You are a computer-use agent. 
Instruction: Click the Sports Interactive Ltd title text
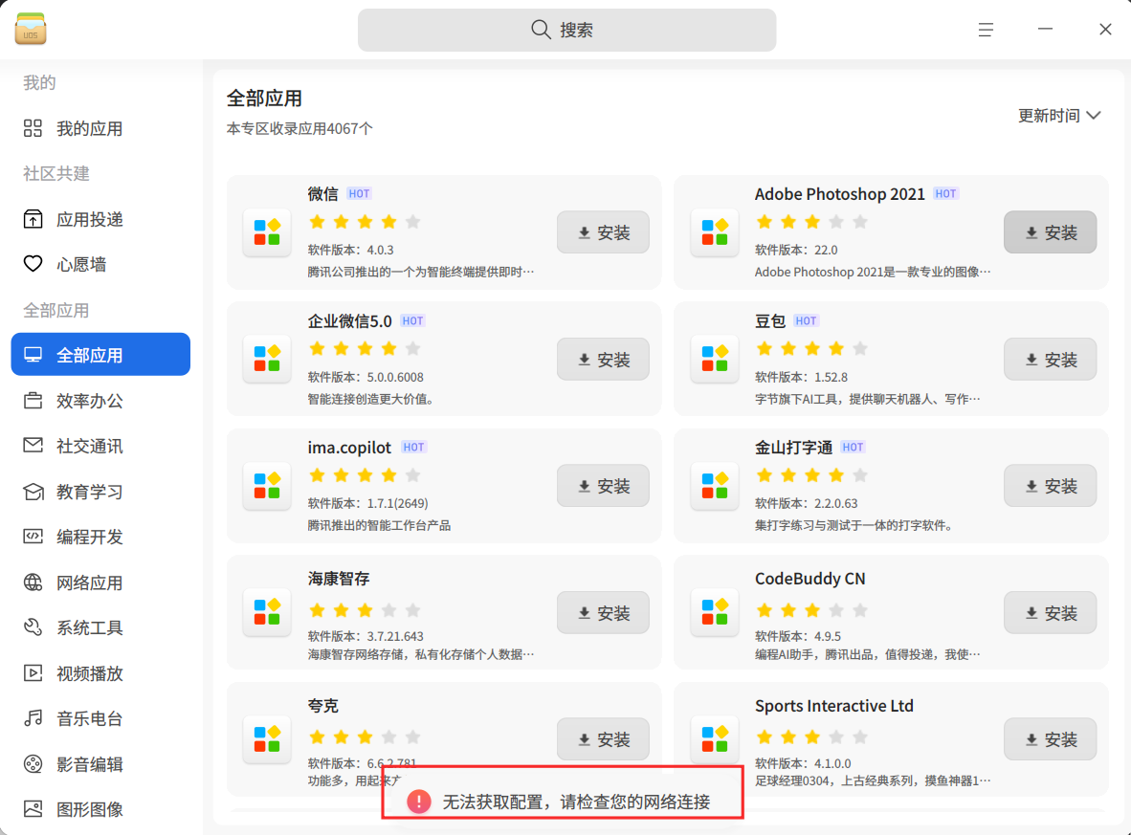pyautogui.click(x=834, y=705)
